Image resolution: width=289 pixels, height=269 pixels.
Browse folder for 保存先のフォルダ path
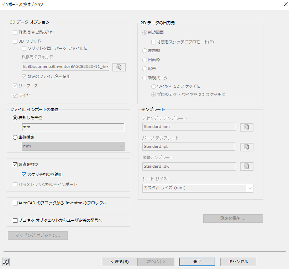pos(119,67)
